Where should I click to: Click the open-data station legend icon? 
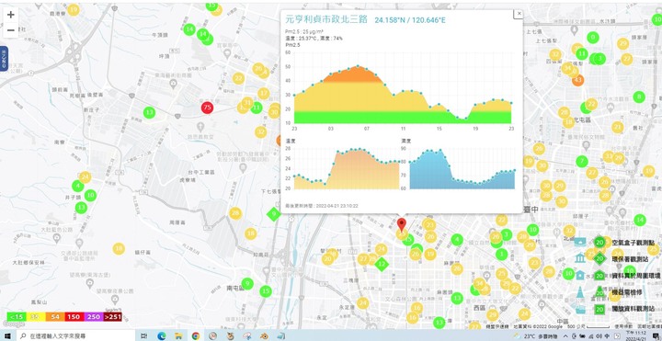pyautogui.click(x=580, y=309)
